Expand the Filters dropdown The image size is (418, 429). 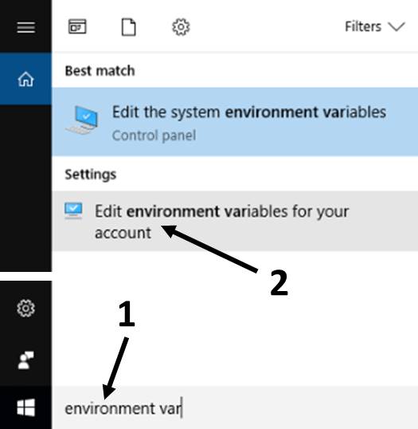pyautogui.click(x=374, y=27)
